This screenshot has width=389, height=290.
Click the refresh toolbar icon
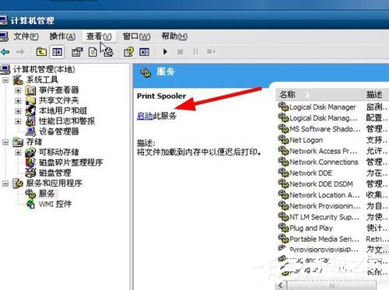93,52
